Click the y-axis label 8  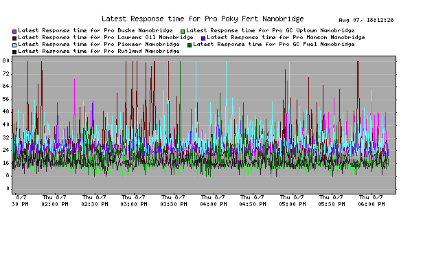point(8,176)
